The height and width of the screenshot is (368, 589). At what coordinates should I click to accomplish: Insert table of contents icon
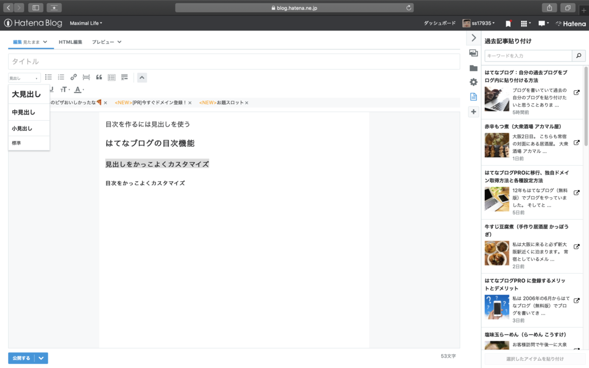112,78
